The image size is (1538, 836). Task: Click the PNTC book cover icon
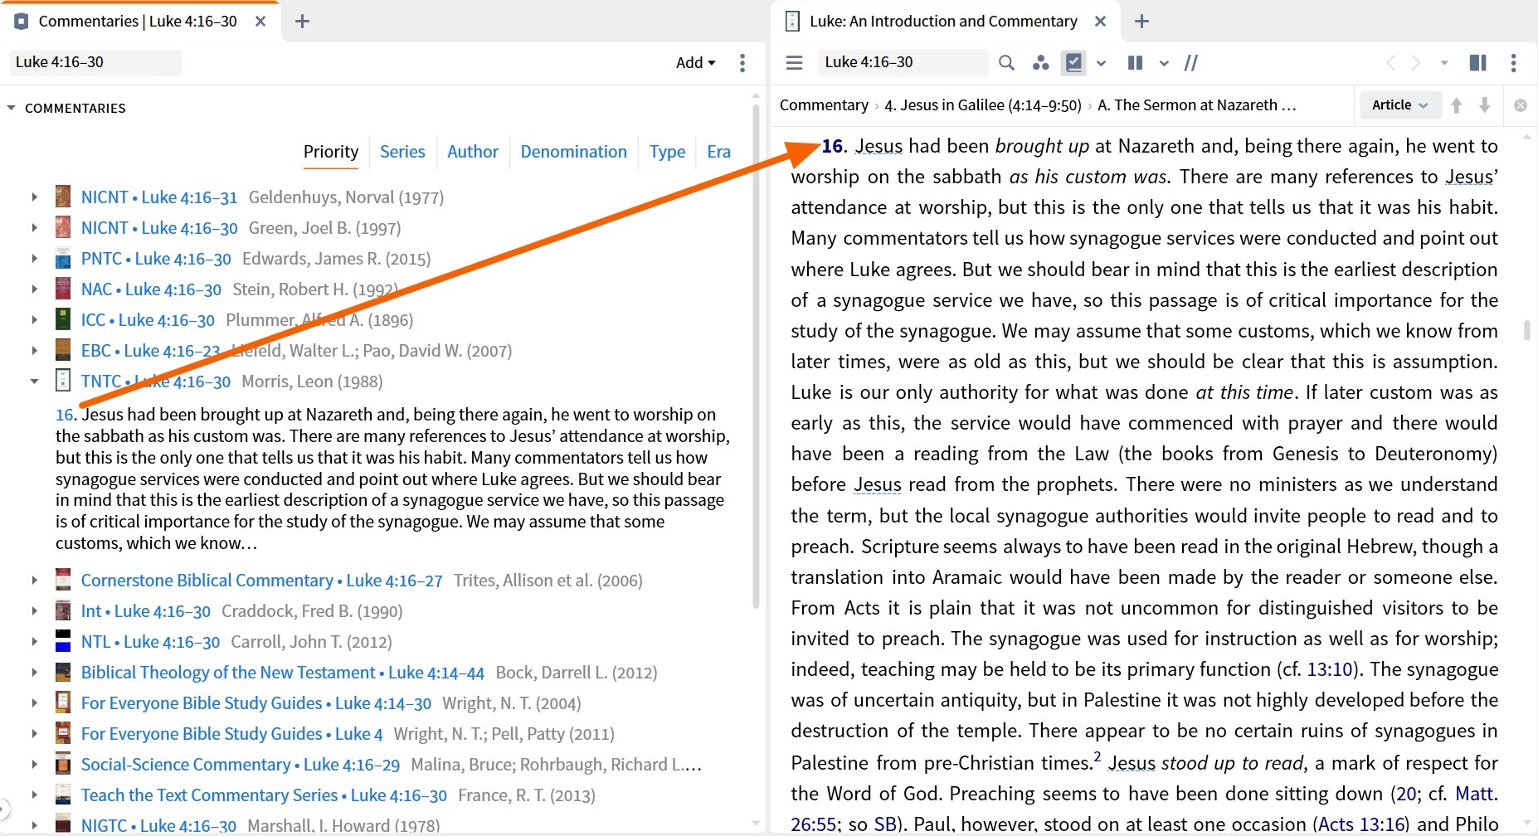63,258
